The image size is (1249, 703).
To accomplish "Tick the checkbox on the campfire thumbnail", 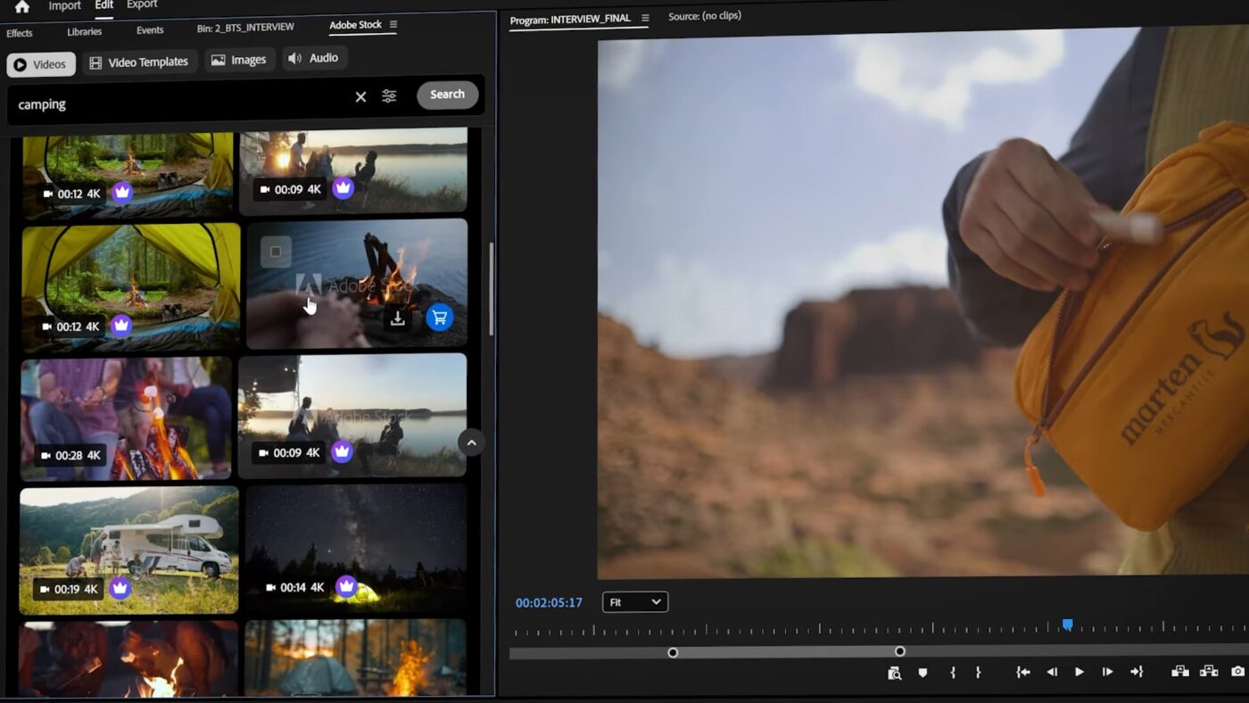I will pos(276,252).
